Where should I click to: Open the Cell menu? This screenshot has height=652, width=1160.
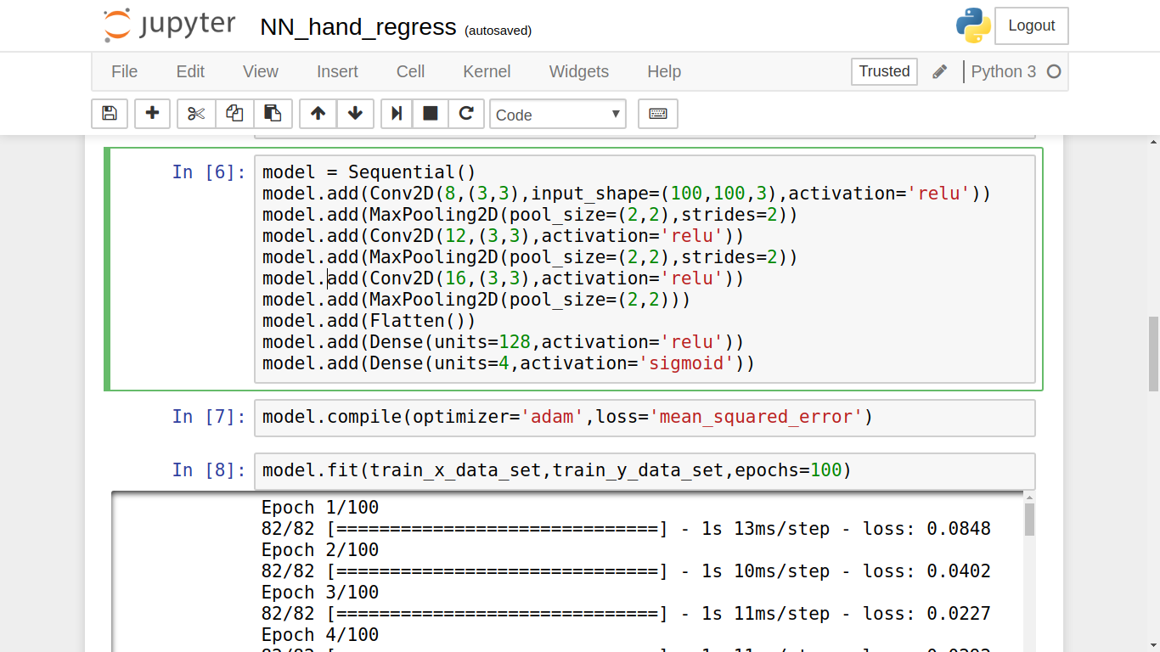410,72
